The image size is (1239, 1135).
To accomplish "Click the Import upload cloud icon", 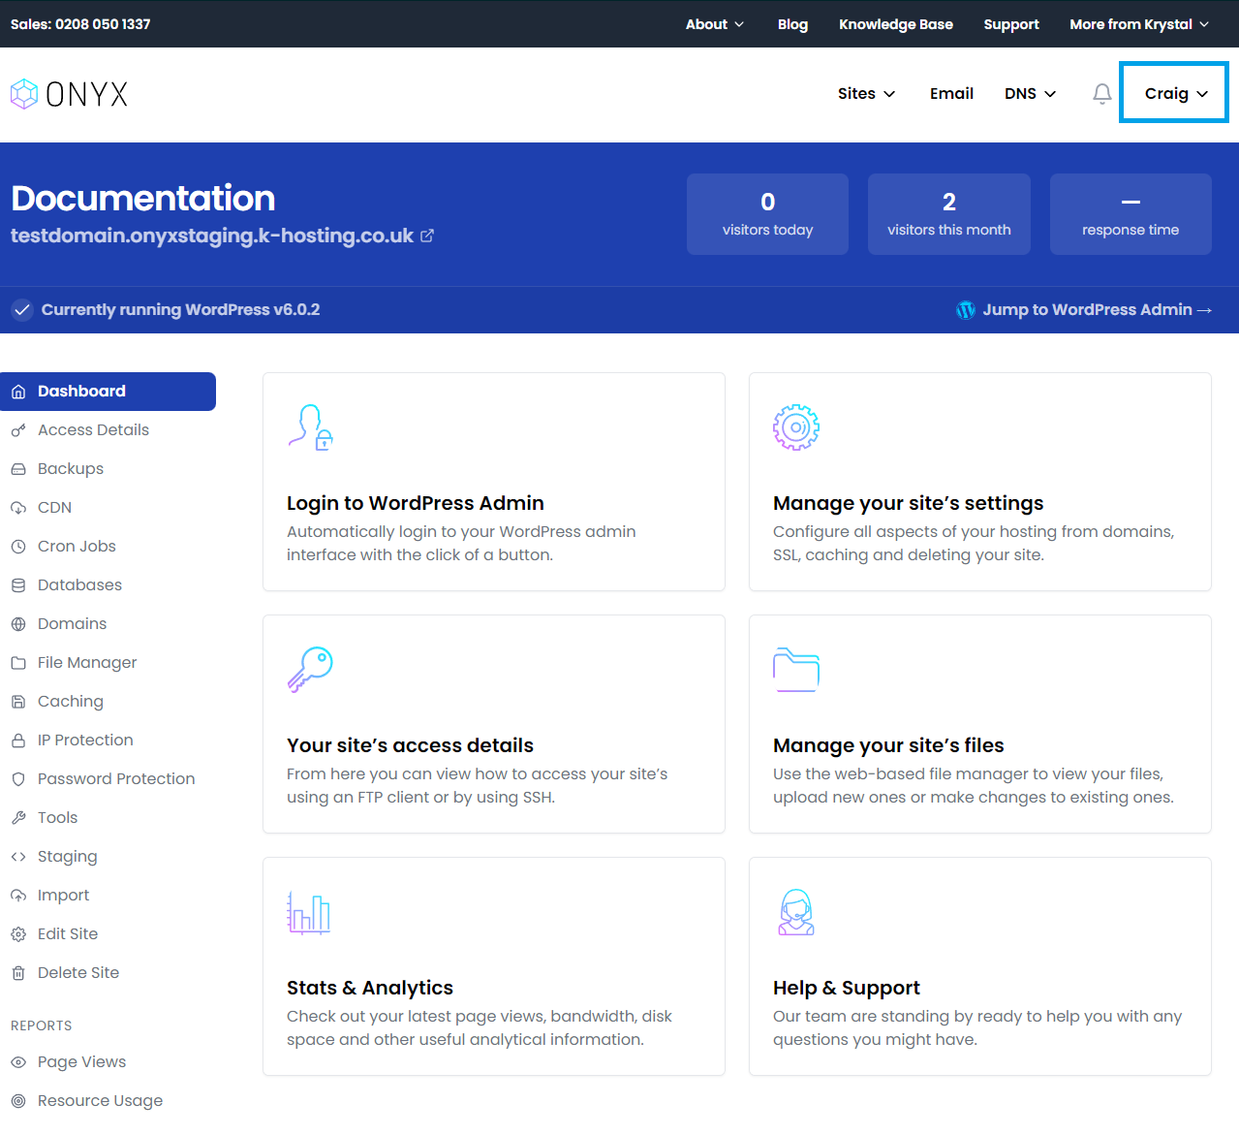I will tap(18, 896).
